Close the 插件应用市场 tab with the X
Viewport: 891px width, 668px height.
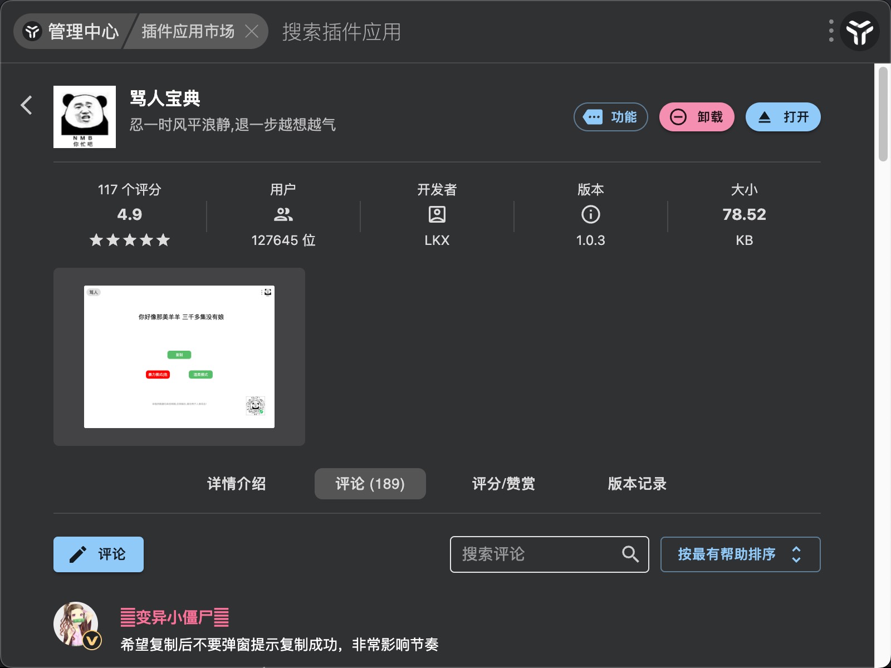tap(252, 31)
